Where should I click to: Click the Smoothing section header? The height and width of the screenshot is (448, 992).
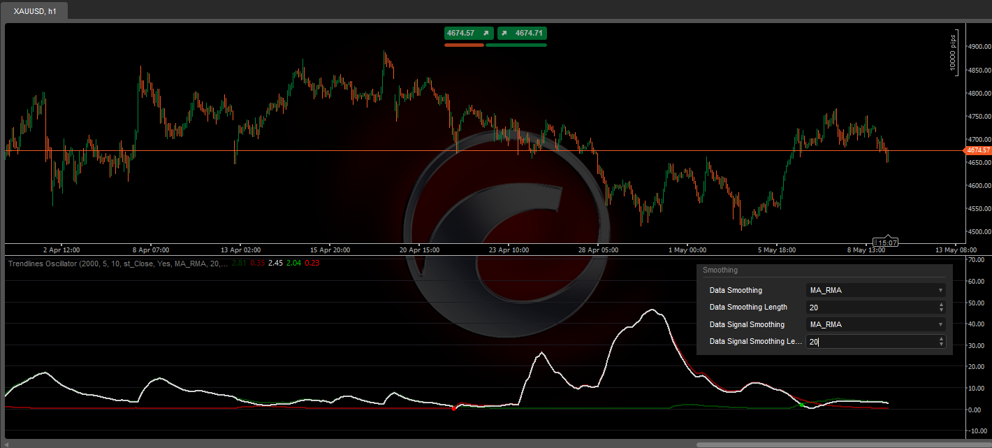pos(720,270)
